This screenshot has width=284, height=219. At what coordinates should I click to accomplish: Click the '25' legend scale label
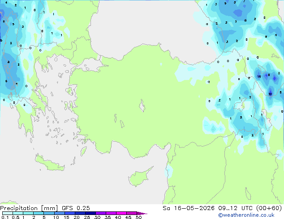87,217
